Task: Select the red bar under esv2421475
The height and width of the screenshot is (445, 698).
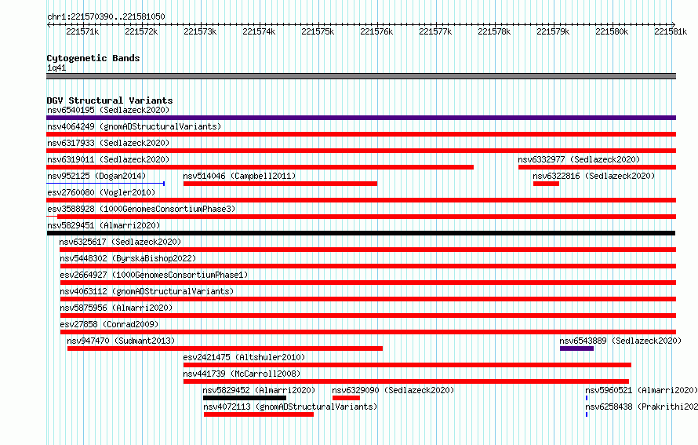Action: tap(407, 365)
